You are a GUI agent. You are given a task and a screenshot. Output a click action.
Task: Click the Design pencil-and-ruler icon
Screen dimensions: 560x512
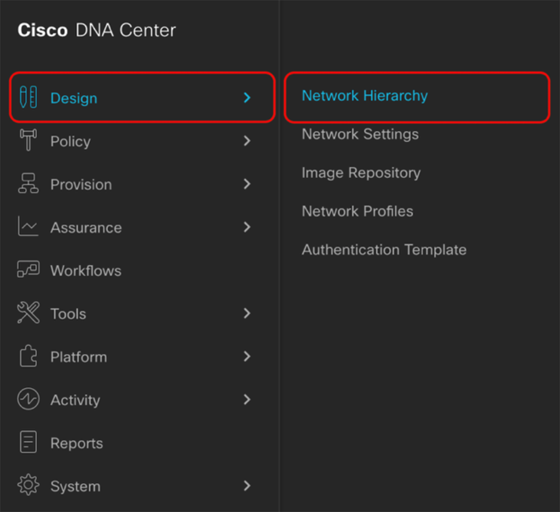pyautogui.click(x=28, y=97)
